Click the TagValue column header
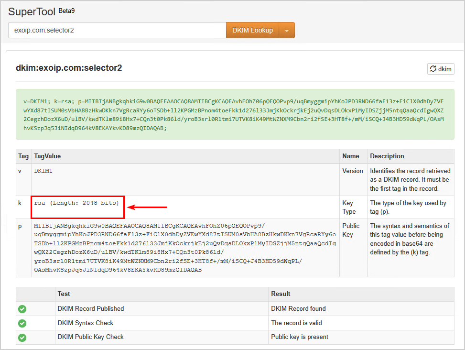The width and height of the screenshot is (465, 350). coord(47,156)
